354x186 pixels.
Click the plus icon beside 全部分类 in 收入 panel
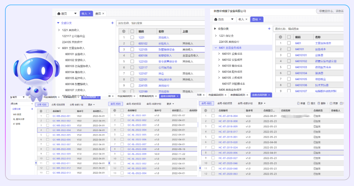click(112, 23)
